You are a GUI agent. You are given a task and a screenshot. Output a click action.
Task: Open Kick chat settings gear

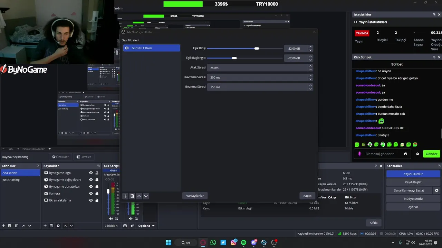click(417, 154)
